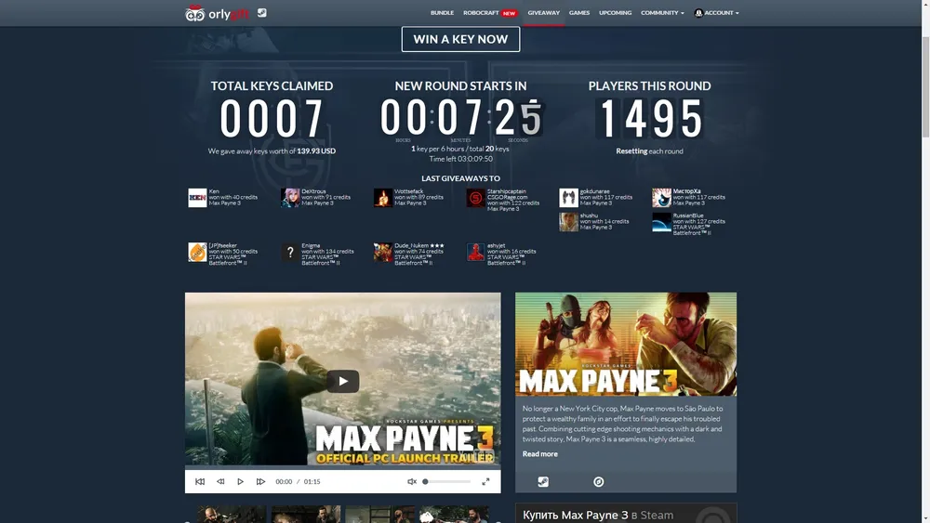Adjust the video volume slider
Viewport: 930px width, 523px height.
[x=446, y=482]
